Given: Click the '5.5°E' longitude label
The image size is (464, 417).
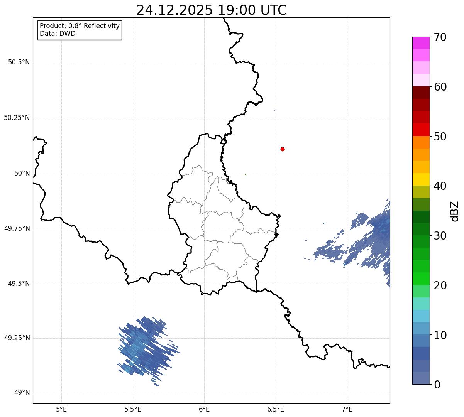Looking at the screenshot, I should (x=133, y=409).
